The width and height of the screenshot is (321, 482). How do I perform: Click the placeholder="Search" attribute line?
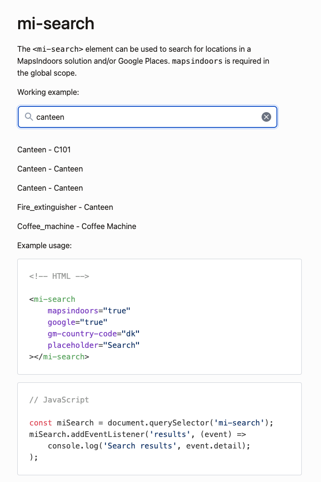click(93, 345)
